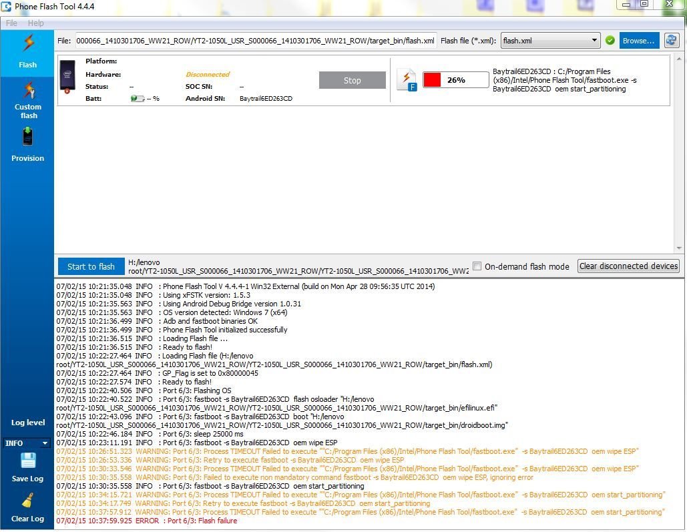This screenshot has width=687, height=532.
Task: Open the flash.xml file dropdown
Action: (x=550, y=41)
